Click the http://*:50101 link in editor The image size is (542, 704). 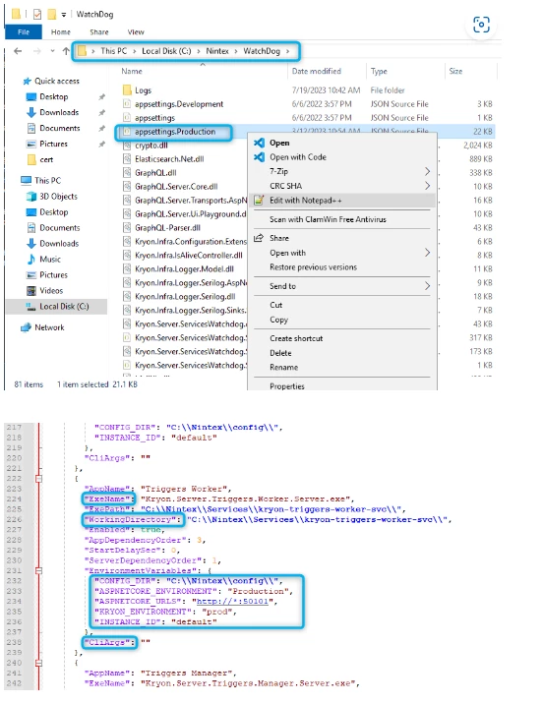pyautogui.click(x=232, y=601)
